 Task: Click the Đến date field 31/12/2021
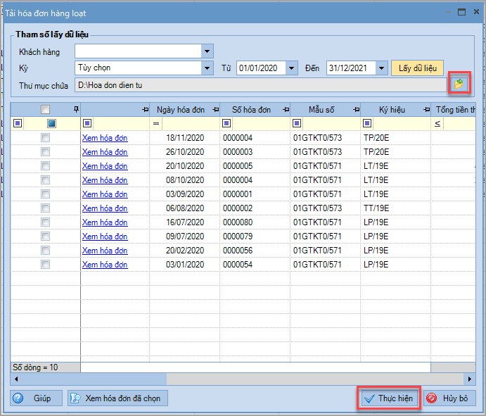[x=351, y=68]
